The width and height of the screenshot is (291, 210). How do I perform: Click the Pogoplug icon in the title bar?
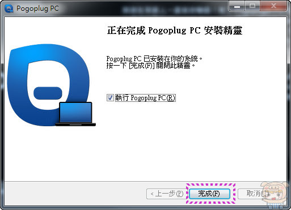(x=9, y=8)
